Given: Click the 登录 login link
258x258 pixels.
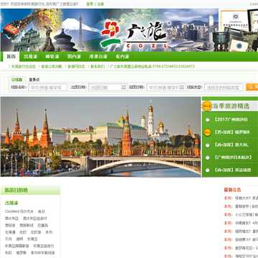Looking at the screenshot, I should tap(90, 4).
